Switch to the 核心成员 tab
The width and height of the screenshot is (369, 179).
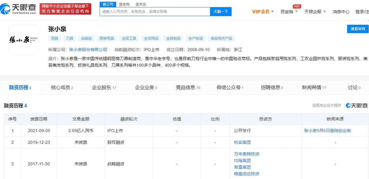coord(62,88)
